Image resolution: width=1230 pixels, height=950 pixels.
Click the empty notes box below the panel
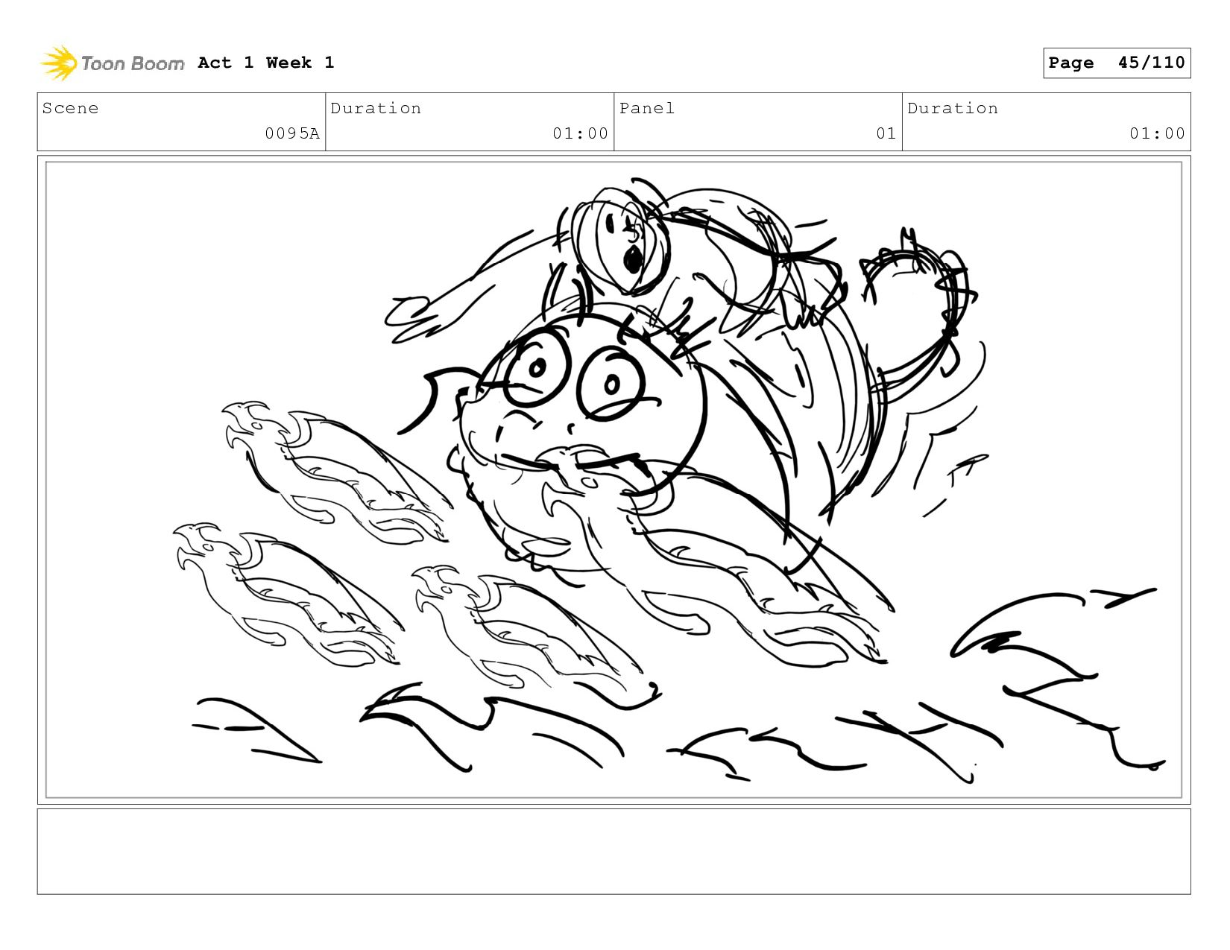tap(614, 852)
